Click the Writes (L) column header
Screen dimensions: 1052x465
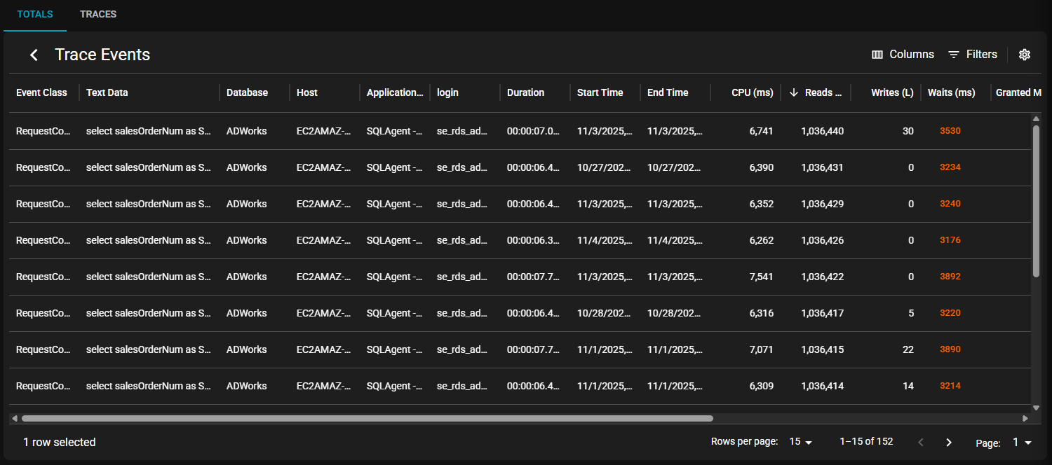[892, 92]
